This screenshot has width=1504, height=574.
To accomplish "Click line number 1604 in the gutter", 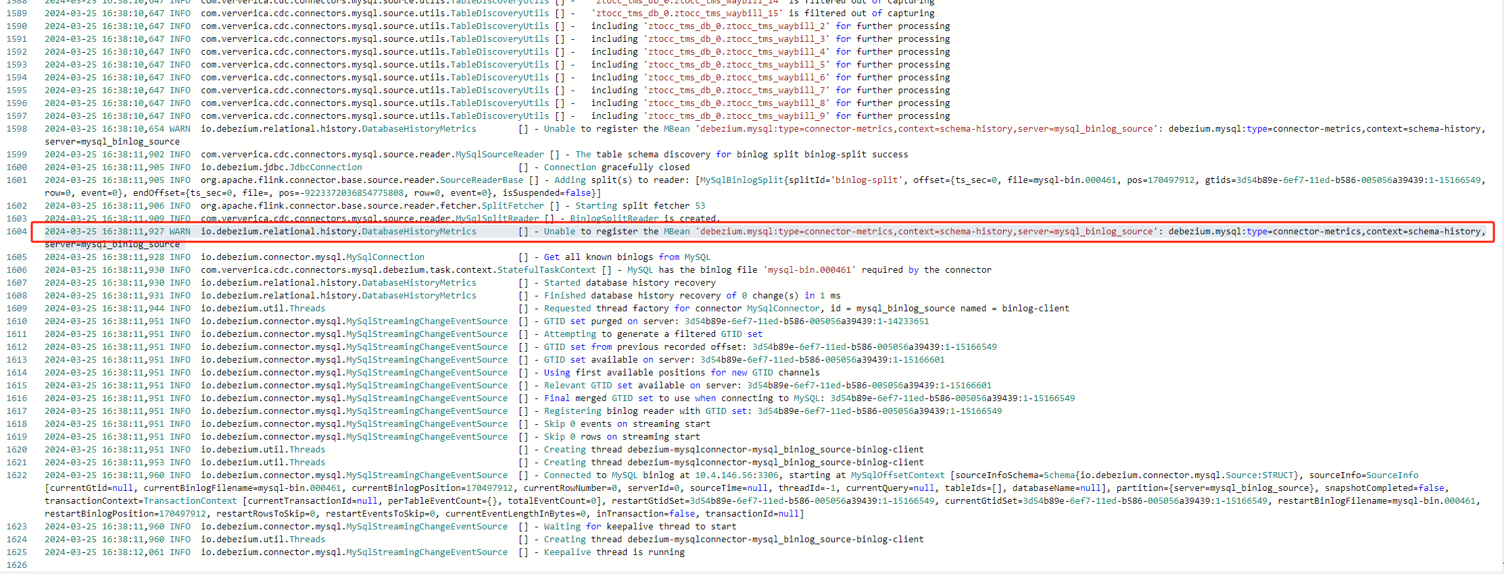I will click(17, 232).
